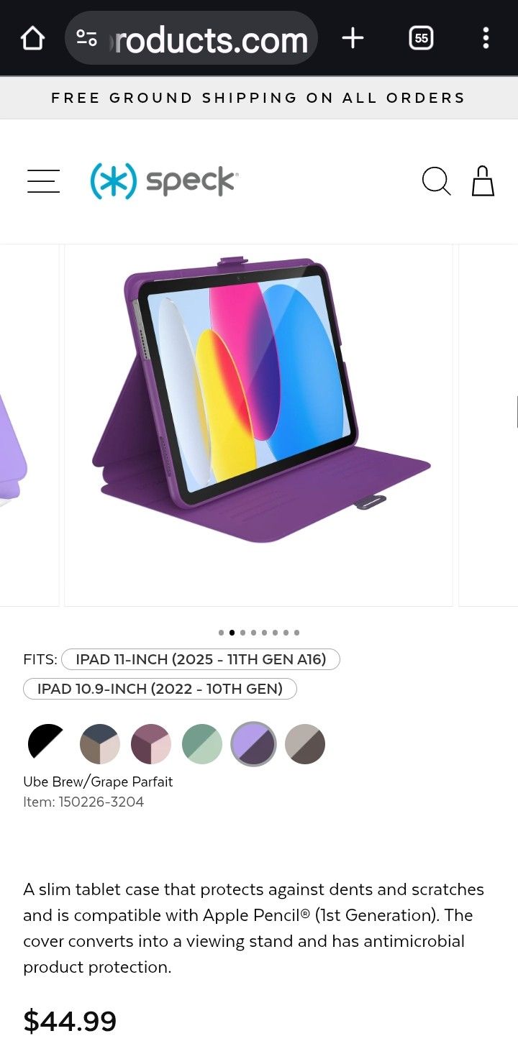Select the first carousel pagination dot
Image resolution: width=518 pixels, height=1054 pixels.
pos(221,633)
